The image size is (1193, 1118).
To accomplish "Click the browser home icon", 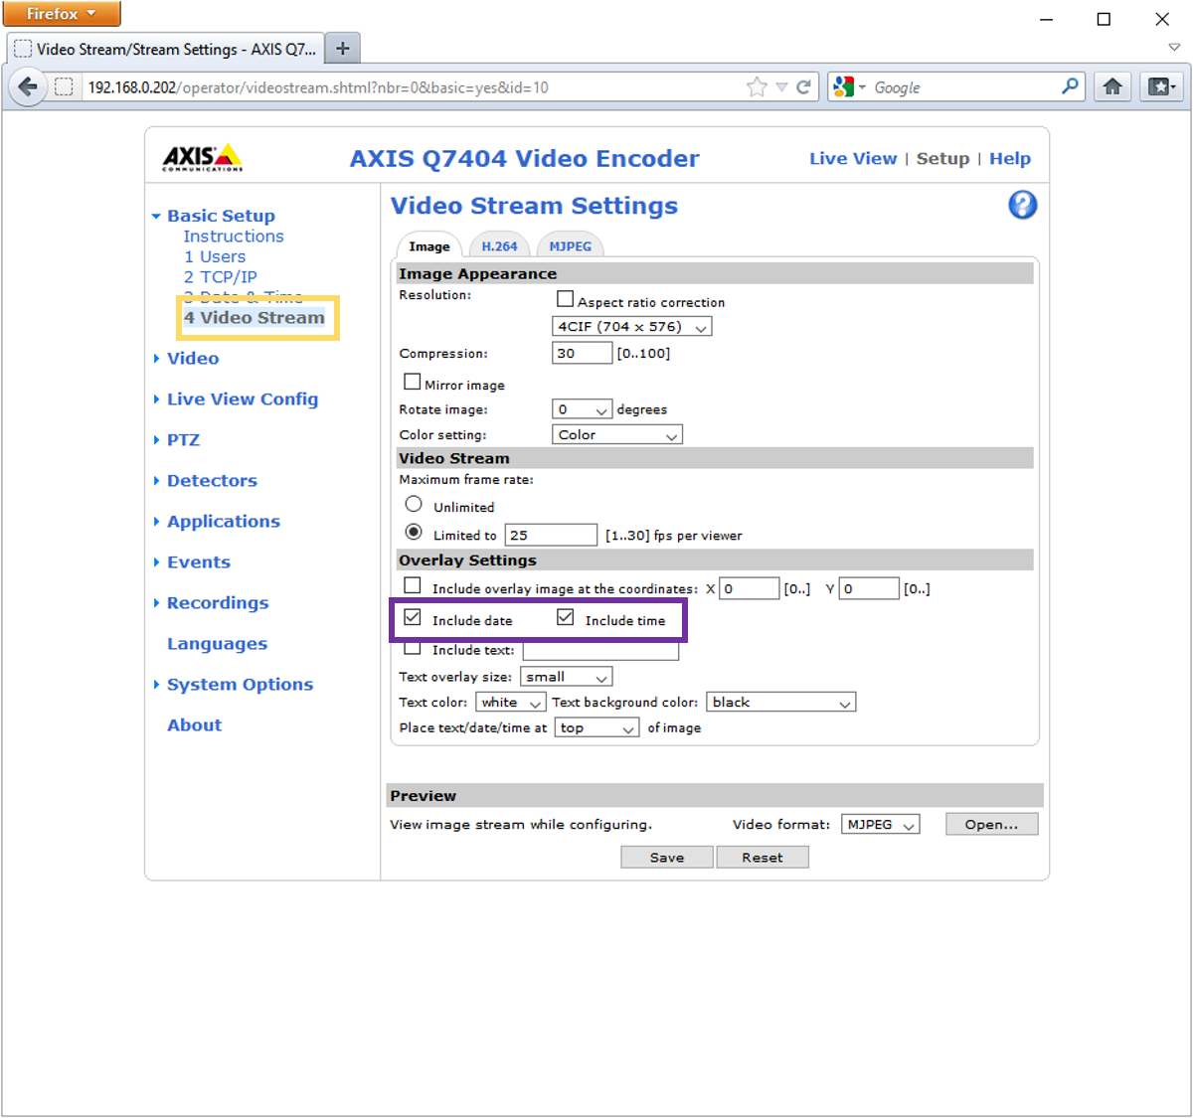I will point(1112,87).
